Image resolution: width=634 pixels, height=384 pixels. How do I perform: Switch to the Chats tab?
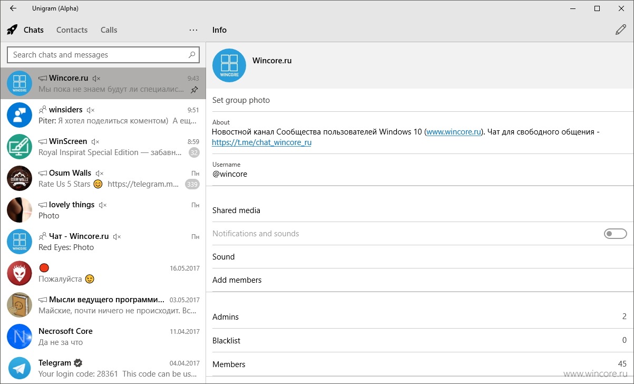point(34,30)
